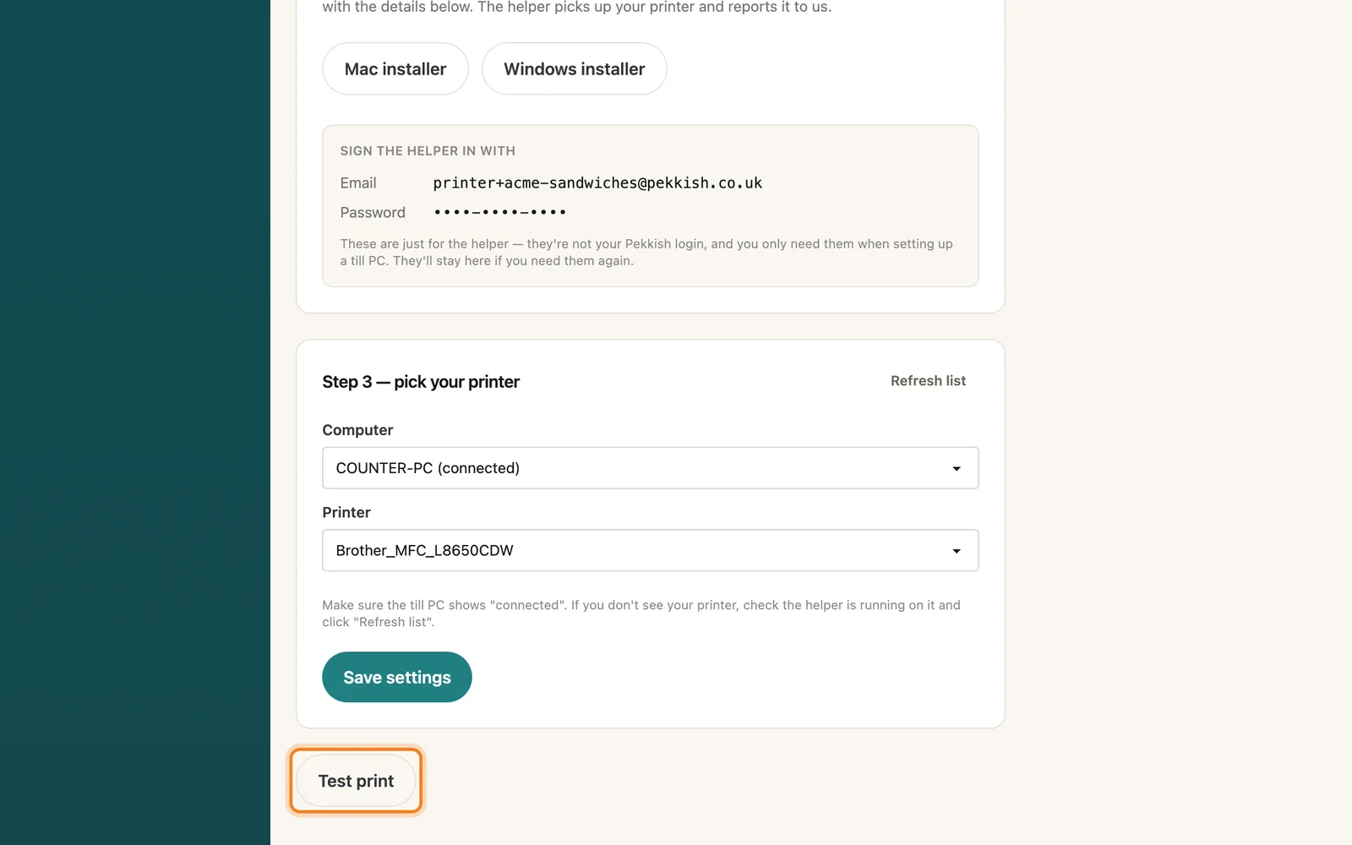The width and height of the screenshot is (1352, 845).
Task: Select the helper email address text
Action: [597, 183]
